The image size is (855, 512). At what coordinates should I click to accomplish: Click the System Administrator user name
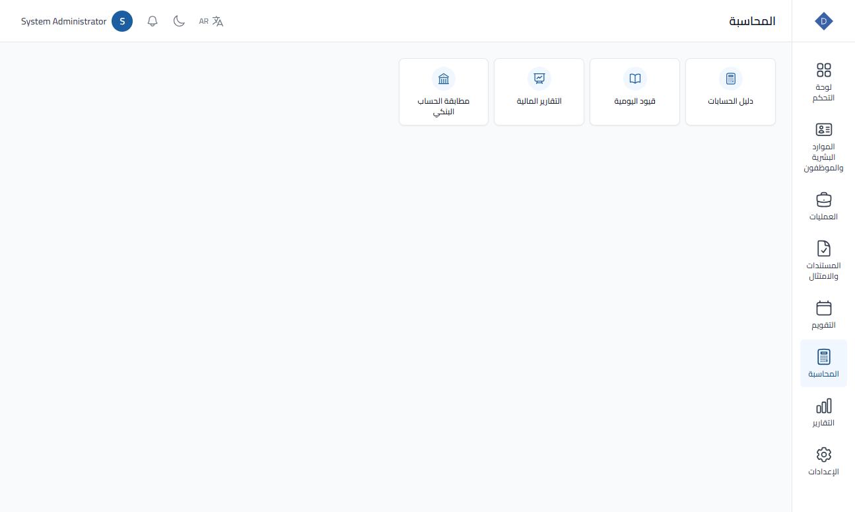tap(63, 21)
